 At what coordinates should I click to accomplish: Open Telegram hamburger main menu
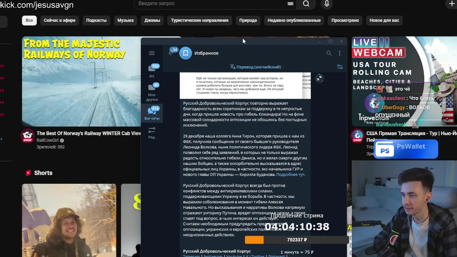[x=152, y=53]
